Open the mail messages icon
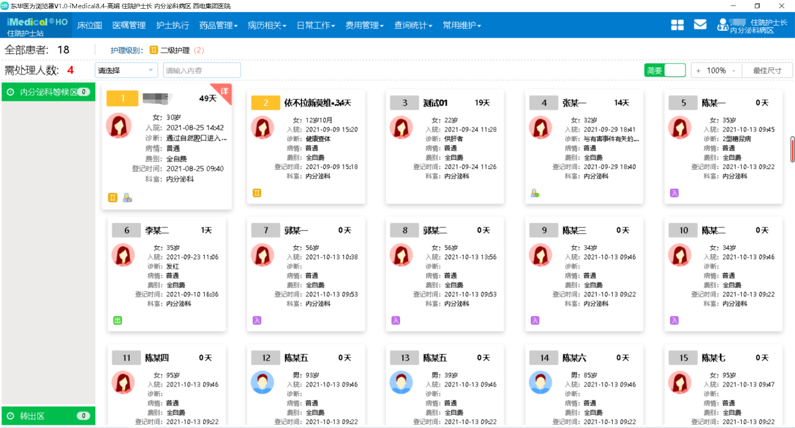The width and height of the screenshot is (795, 428). tap(700, 25)
